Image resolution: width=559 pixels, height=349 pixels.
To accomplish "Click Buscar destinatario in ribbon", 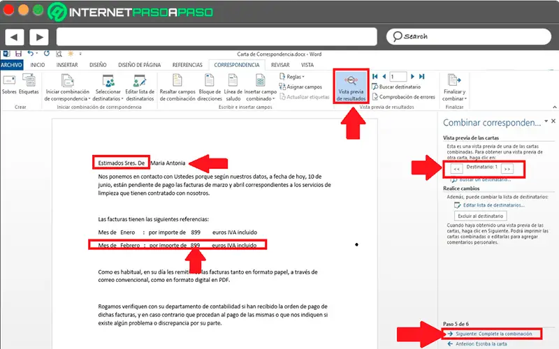I will pos(396,87).
